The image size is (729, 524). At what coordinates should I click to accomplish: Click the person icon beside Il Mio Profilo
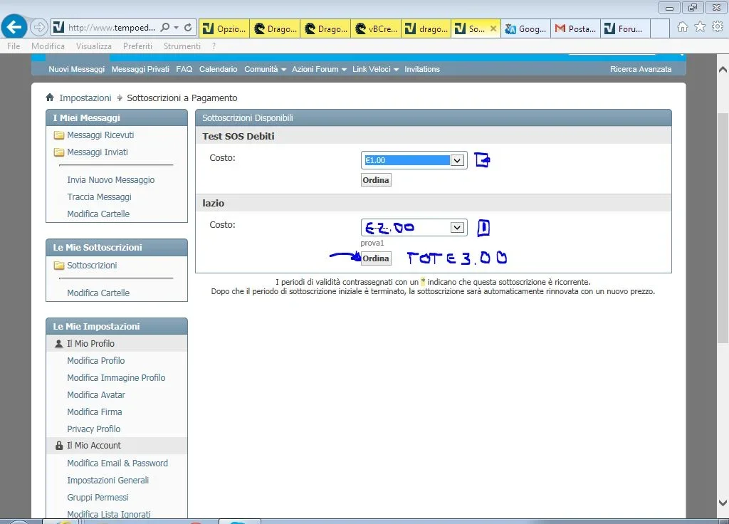tap(58, 344)
